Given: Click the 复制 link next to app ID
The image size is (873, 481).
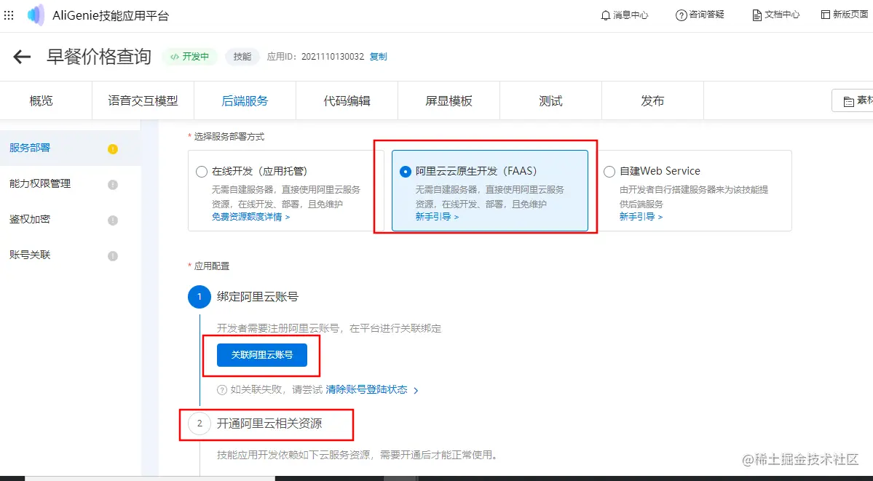Looking at the screenshot, I should [x=378, y=57].
